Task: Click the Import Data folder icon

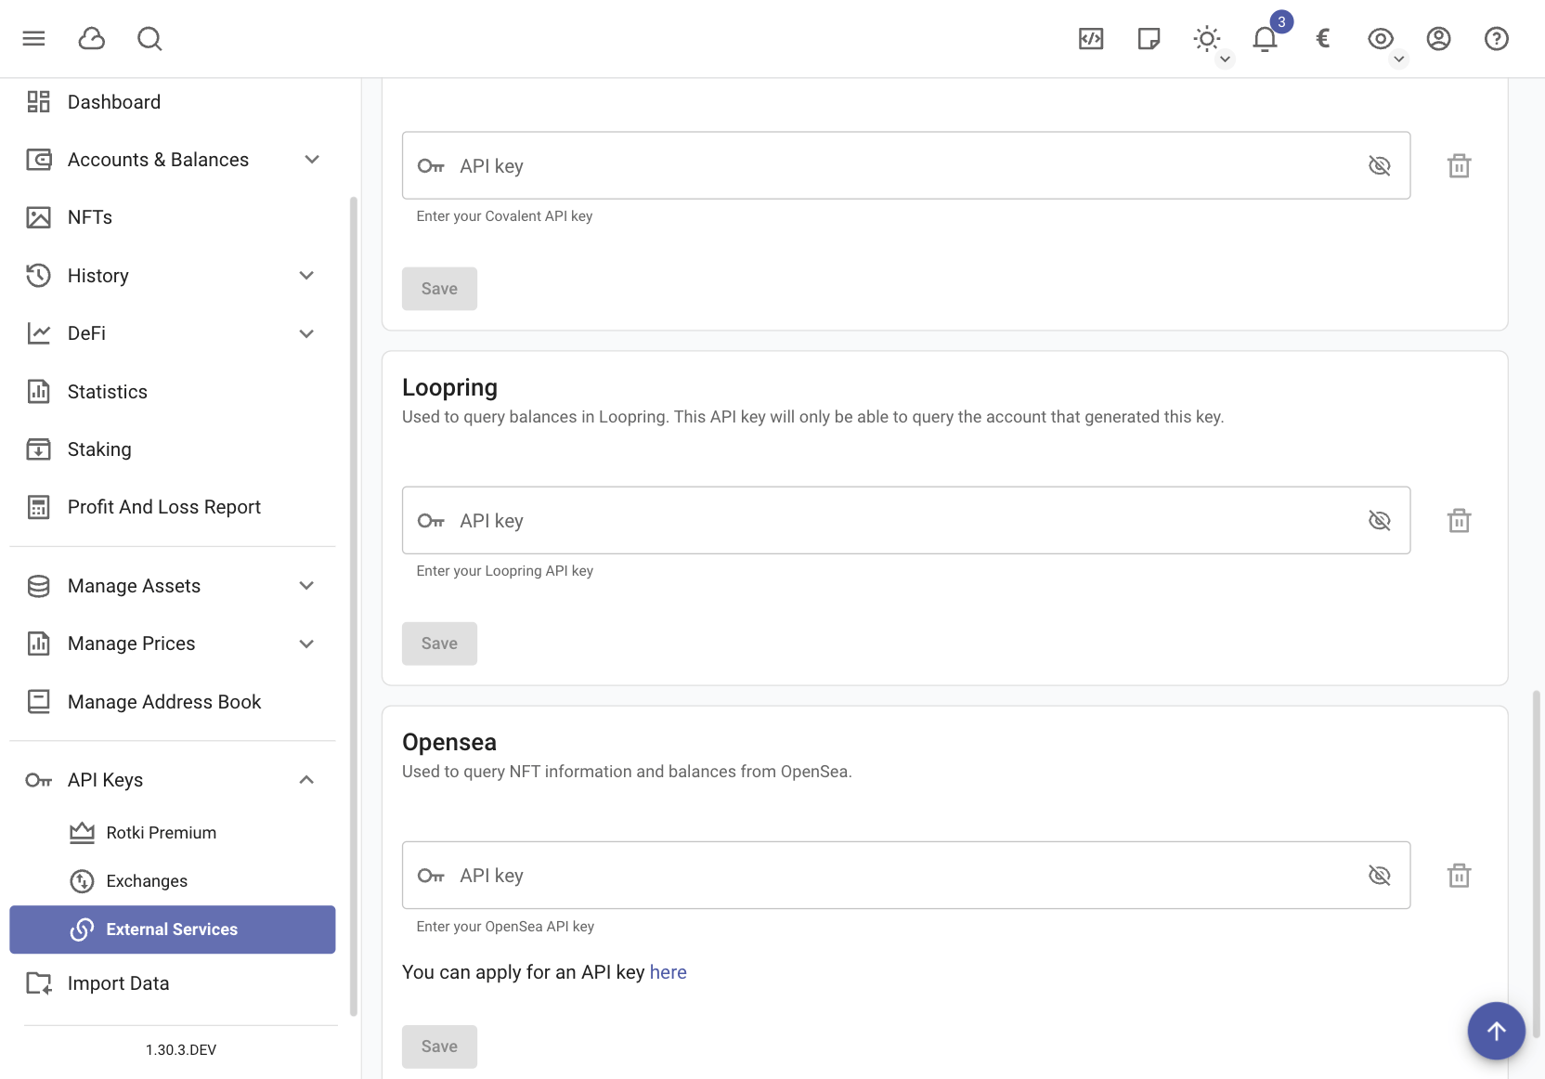Action: tap(38, 983)
